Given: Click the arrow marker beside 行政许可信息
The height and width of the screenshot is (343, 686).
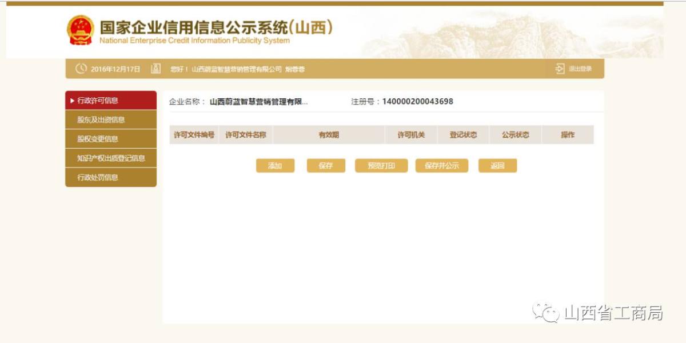Looking at the screenshot, I should [x=72, y=101].
